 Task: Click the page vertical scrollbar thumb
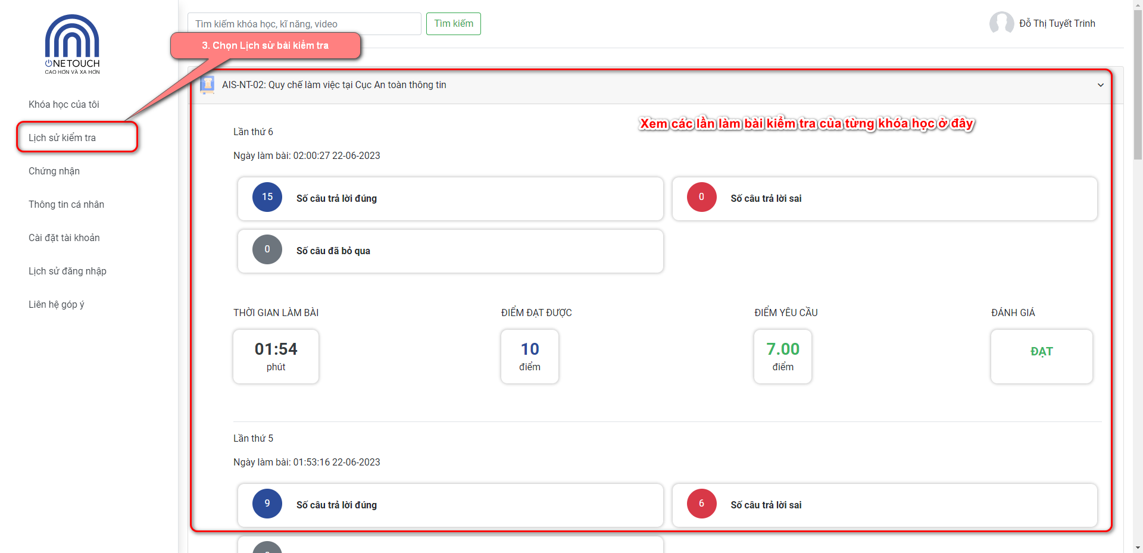pos(1138,83)
